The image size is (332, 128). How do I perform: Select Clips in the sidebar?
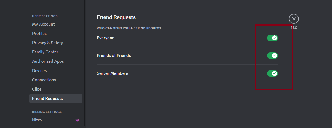37,89
